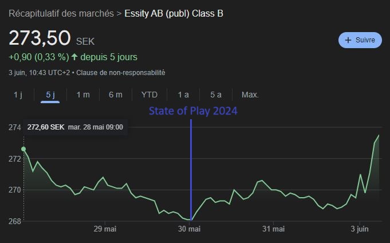Viewport: 390px width, 243px height.
Task: Show the 5 a range tab
Action: pos(216,95)
